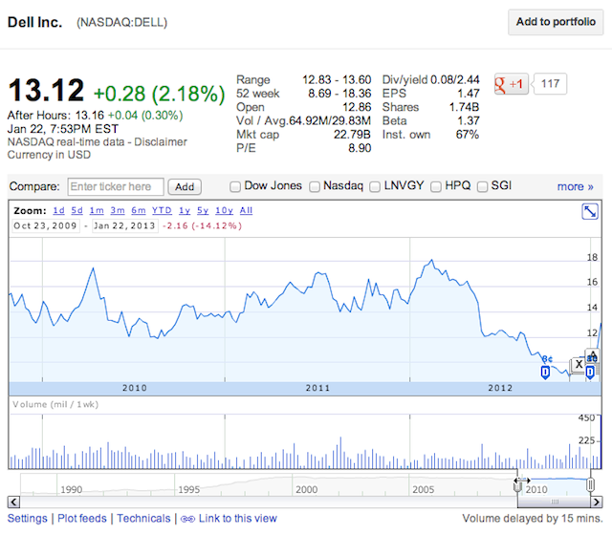Click the 13.12 stock price value
This screenshot has width=612, height=534.
(x=46, y=91)
